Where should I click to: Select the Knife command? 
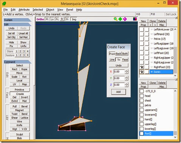click(x=19, y=125)
